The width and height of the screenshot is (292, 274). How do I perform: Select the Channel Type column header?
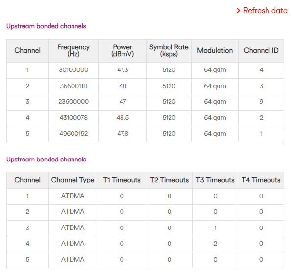pyautogui.click(x=73, y=180)
